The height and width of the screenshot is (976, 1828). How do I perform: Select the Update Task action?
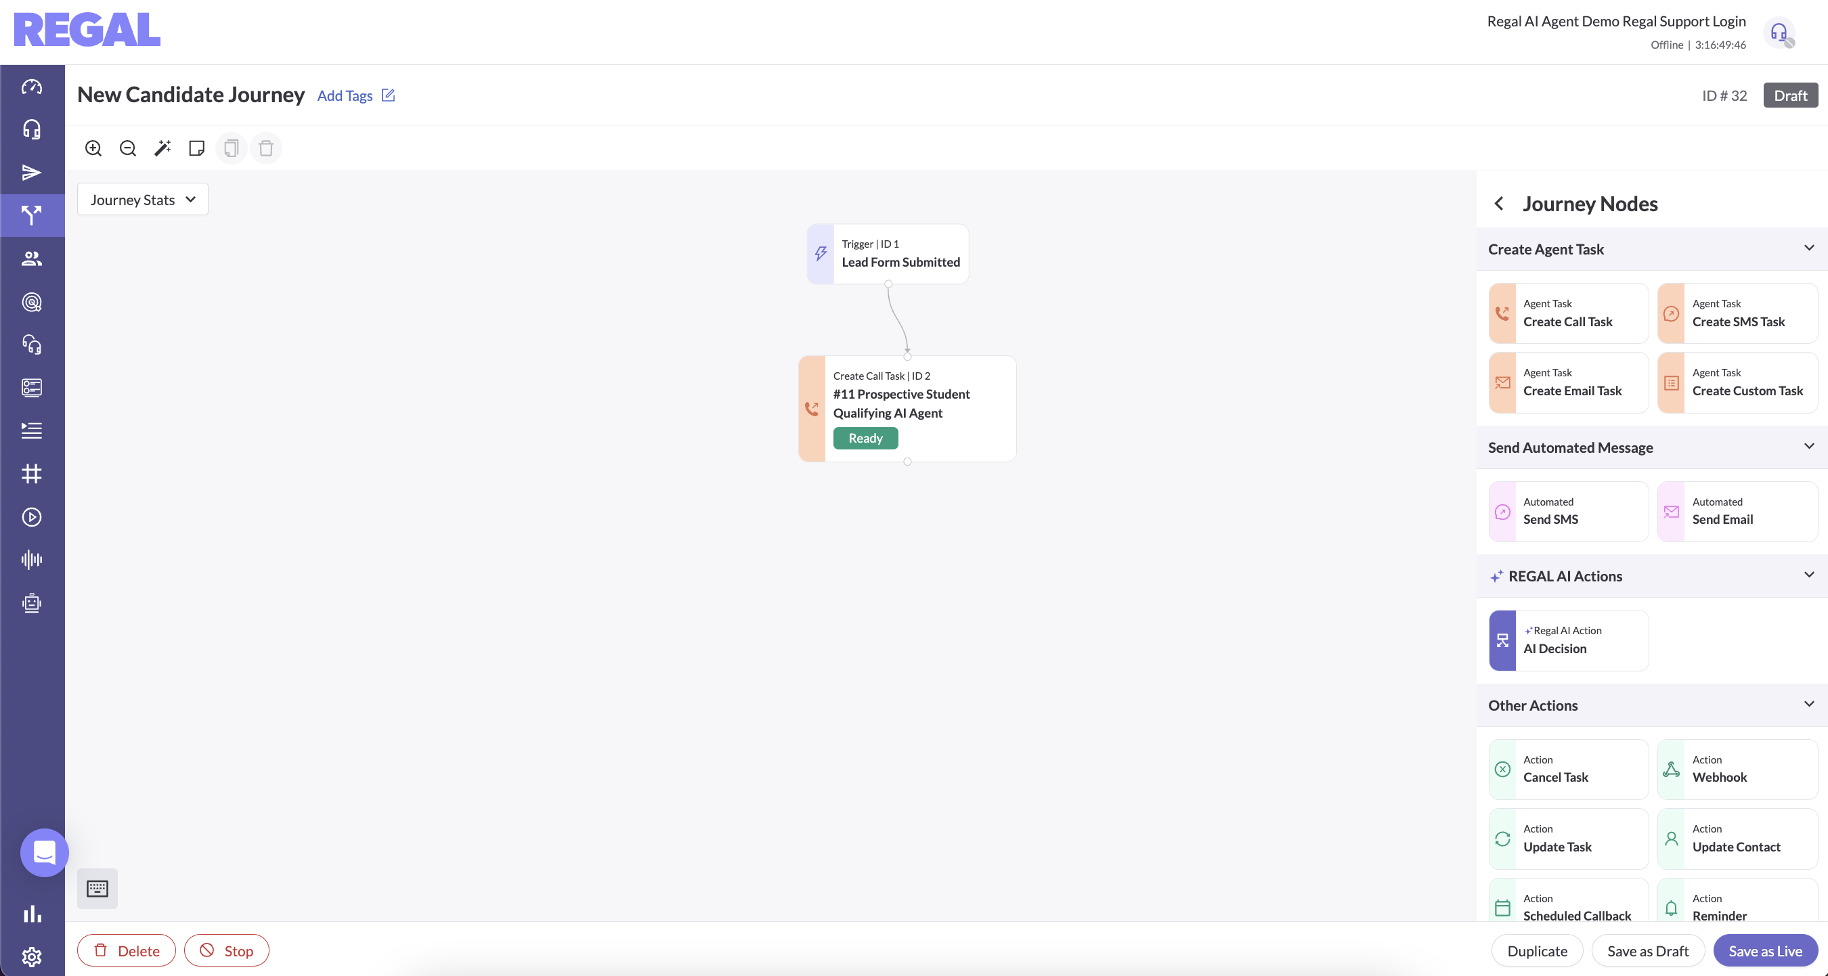click(x=1568, y=839)
